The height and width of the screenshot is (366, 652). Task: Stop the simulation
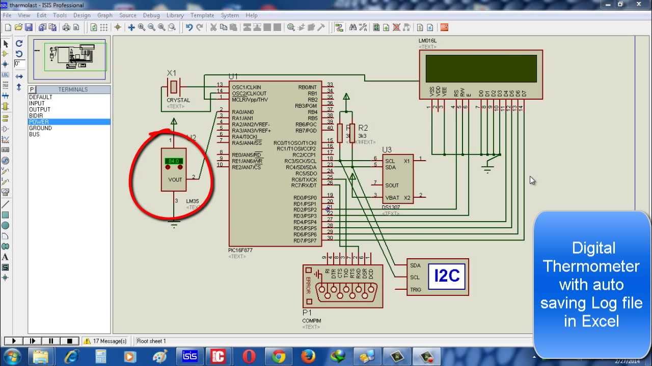point(70,341)
